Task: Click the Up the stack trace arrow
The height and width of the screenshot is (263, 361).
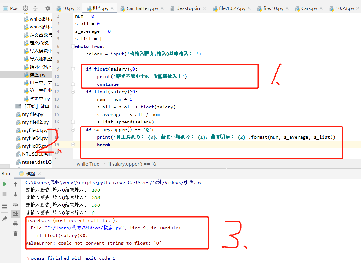Action: click(x=15, y=184)
